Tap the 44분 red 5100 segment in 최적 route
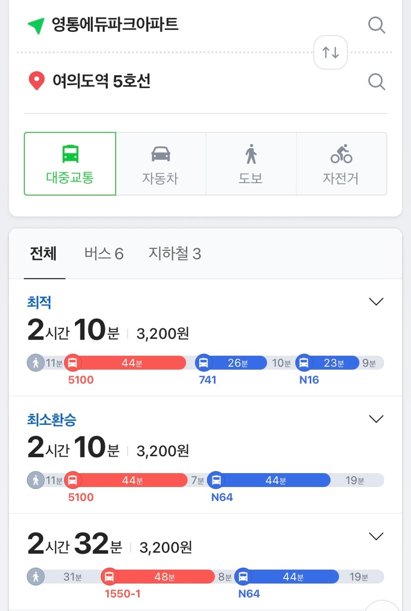 pos(125,363)
